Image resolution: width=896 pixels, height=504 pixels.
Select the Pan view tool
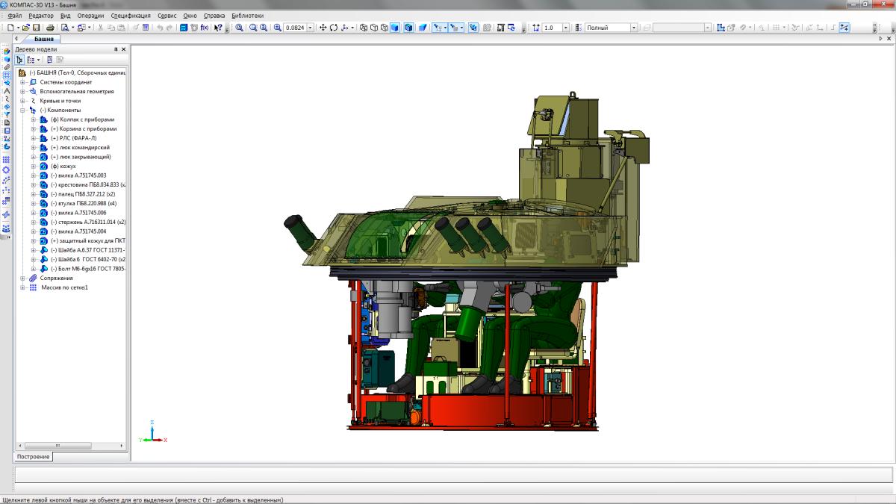coord(323,28)
